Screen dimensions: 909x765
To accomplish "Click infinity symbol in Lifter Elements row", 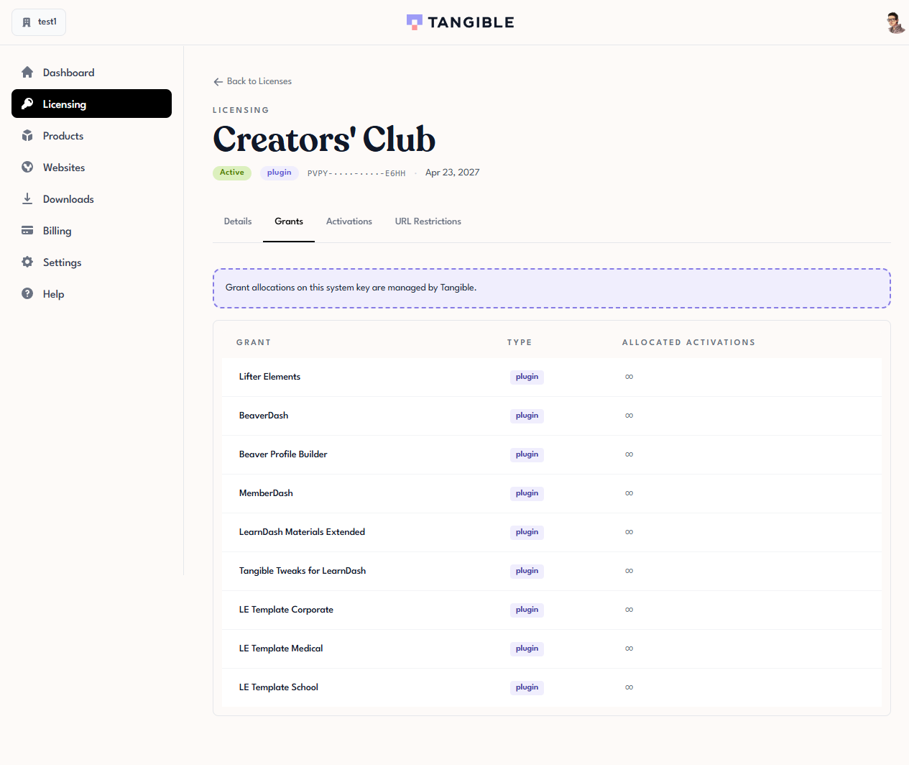I will tap(629, 377).
